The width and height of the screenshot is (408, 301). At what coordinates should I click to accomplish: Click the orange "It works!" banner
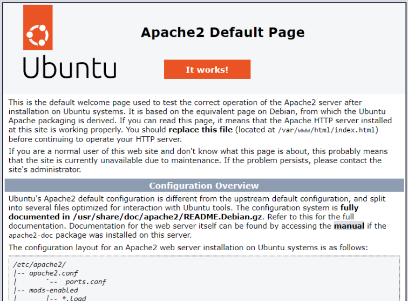click(207, 70)
